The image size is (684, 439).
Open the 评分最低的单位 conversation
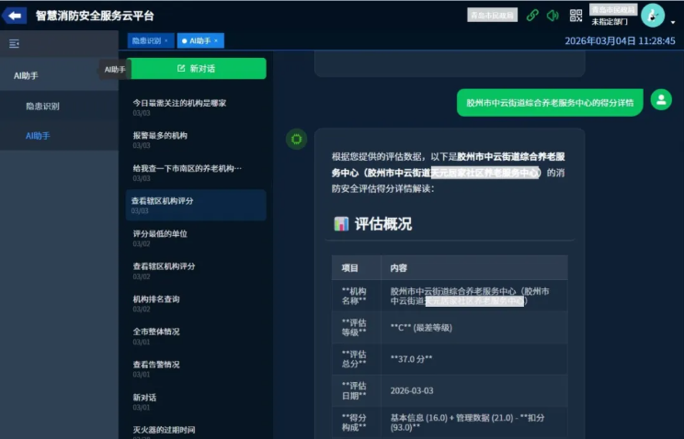tap(160, 233)
